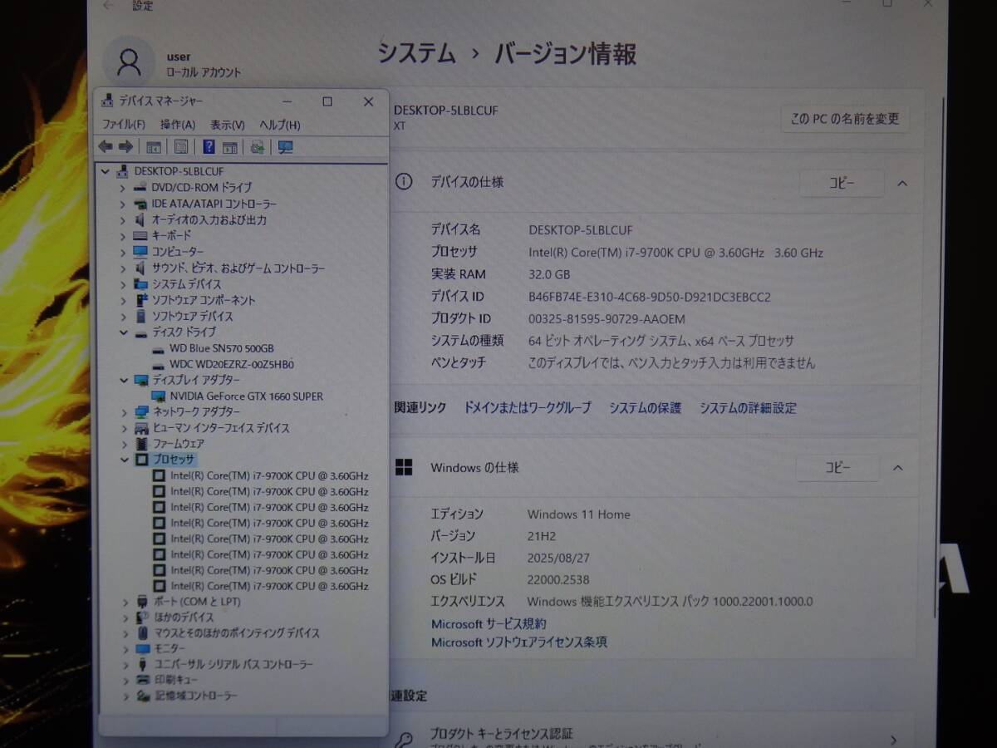997x748 pixels.
Task: Expand IDE ATA/ATAPI コントローラー node
Action: click(x=124, y=204)
